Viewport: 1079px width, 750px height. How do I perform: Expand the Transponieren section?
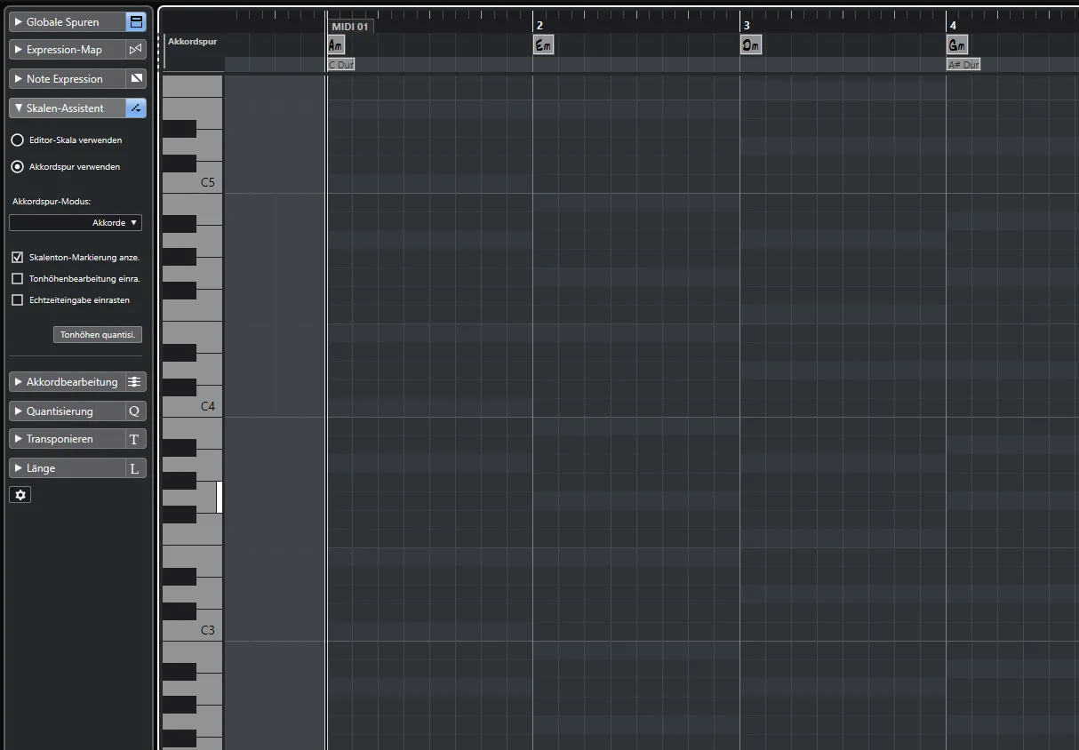[67, 439]
